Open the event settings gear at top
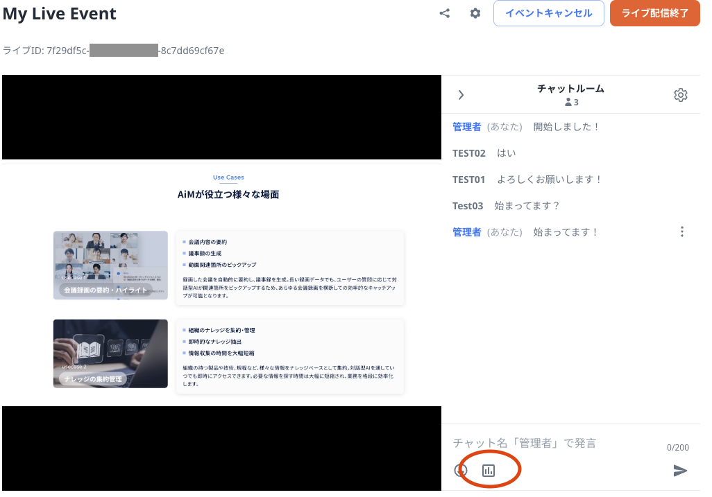This screenshot has width=712, height=497. click(x=475, y=12)
